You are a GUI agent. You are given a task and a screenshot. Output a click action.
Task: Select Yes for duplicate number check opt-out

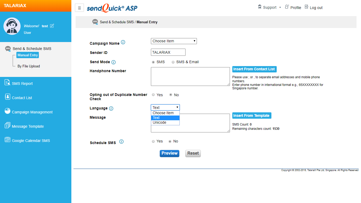(153, 95)
